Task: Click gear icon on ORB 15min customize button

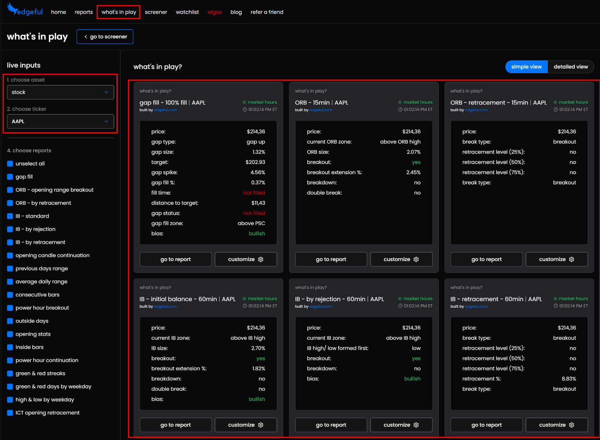Action: click(416, 260)
